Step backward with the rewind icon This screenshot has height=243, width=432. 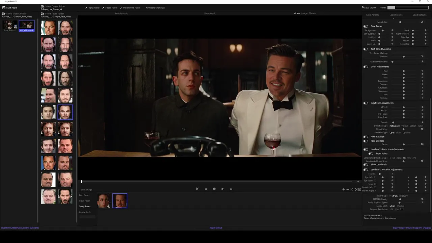[206, 189]
